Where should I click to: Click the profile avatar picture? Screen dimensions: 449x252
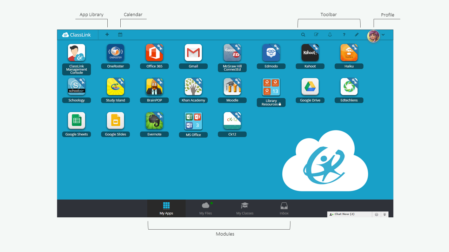pos(373,36)
